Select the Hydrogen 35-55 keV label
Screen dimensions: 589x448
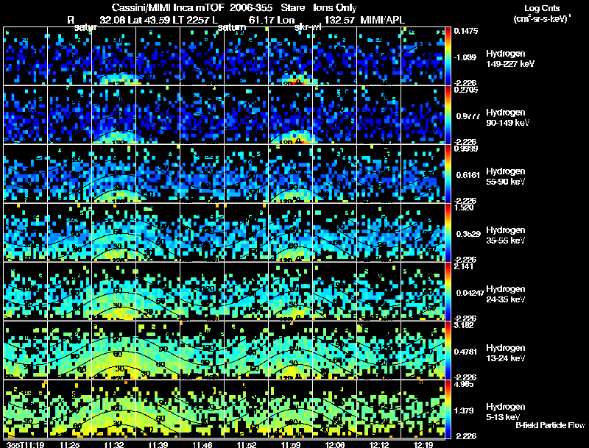pyautogui.click(x=506, y=235)
